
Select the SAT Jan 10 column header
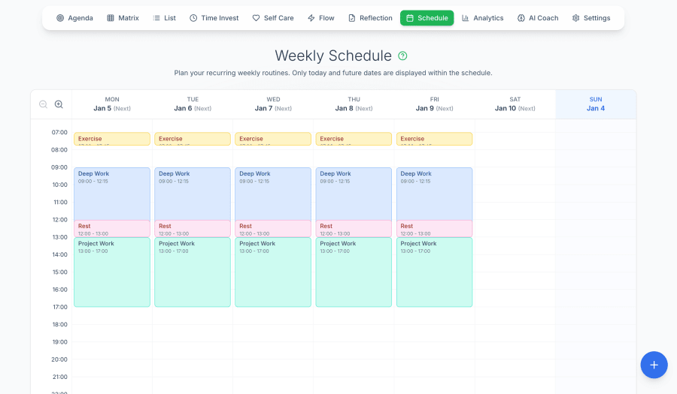coord(515,104)
